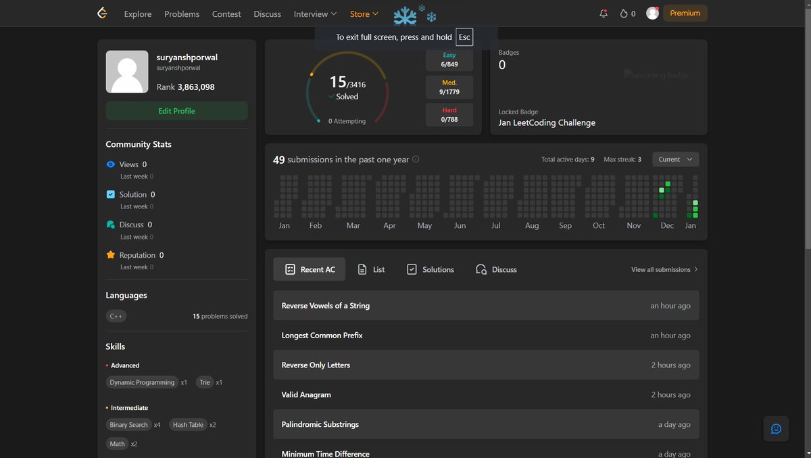Select the Hard 0/788 difficulty box
Viewport: 811px width, 458px height.
[x=449, y=114]
